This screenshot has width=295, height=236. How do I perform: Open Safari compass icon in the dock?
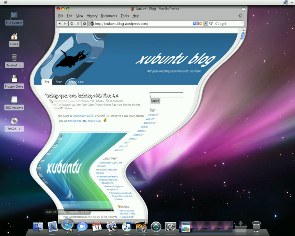pos(67,225)
